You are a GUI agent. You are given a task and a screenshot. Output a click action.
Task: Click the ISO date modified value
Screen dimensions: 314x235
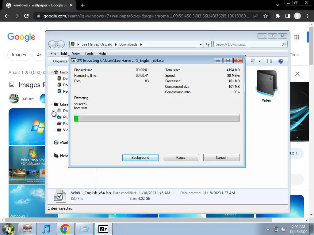(154, 193)
